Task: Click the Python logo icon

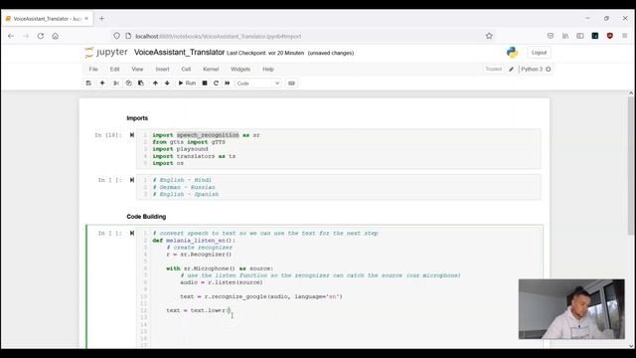Action: coord(512,53)
